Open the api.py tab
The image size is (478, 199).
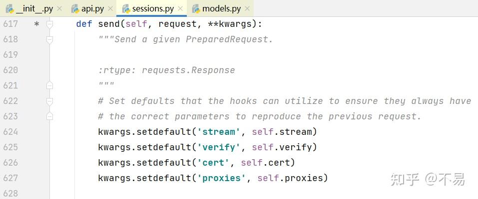pyautogui.click(x=92, y=8)
